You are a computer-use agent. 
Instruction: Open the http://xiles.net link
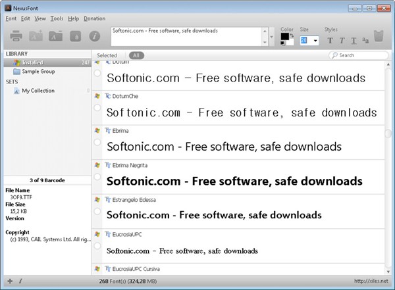pos(371,281)
